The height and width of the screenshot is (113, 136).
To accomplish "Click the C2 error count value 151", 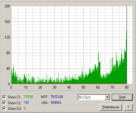I will point(26,103).
